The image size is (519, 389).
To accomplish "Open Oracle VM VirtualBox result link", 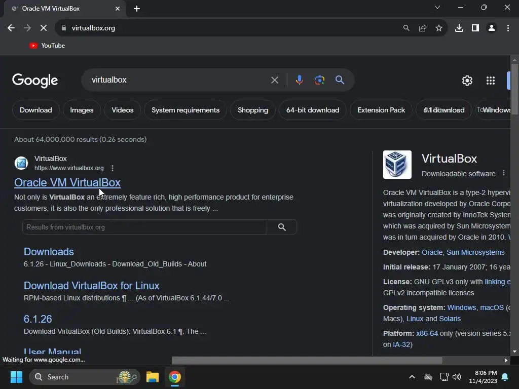I will click(x=67, y=182).
